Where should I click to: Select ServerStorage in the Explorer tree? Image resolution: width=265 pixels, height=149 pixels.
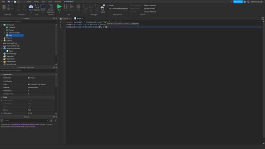click(11, 53)
